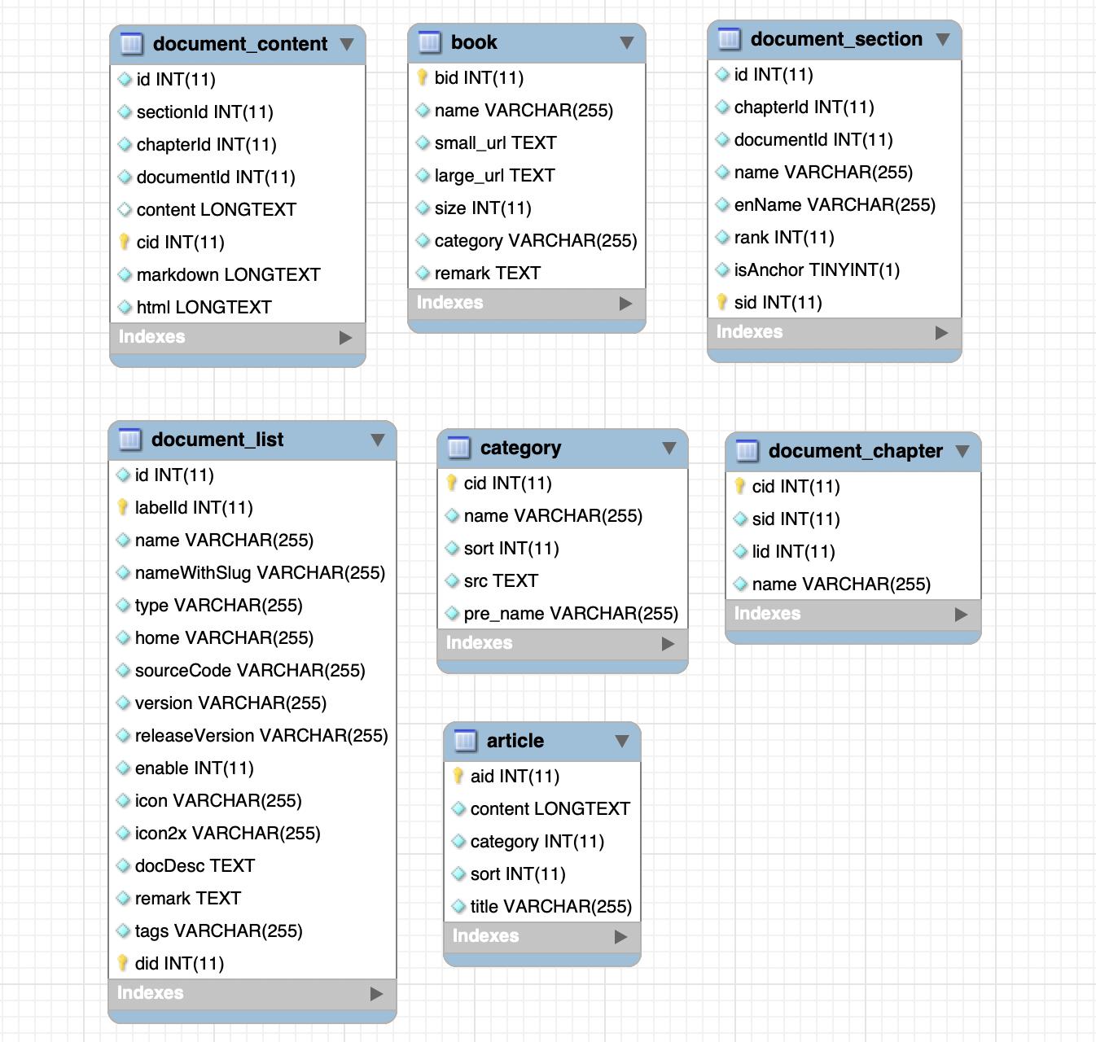The width and height of the screenshot is (1096, 1042).
Task: Click the key icon beside aid INT(11)
Action: (x=458, y=776)
